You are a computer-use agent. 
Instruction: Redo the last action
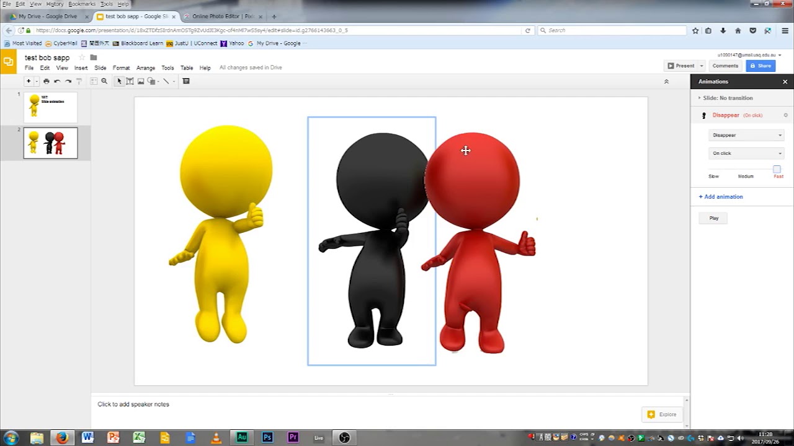click(x=68, y=81)
